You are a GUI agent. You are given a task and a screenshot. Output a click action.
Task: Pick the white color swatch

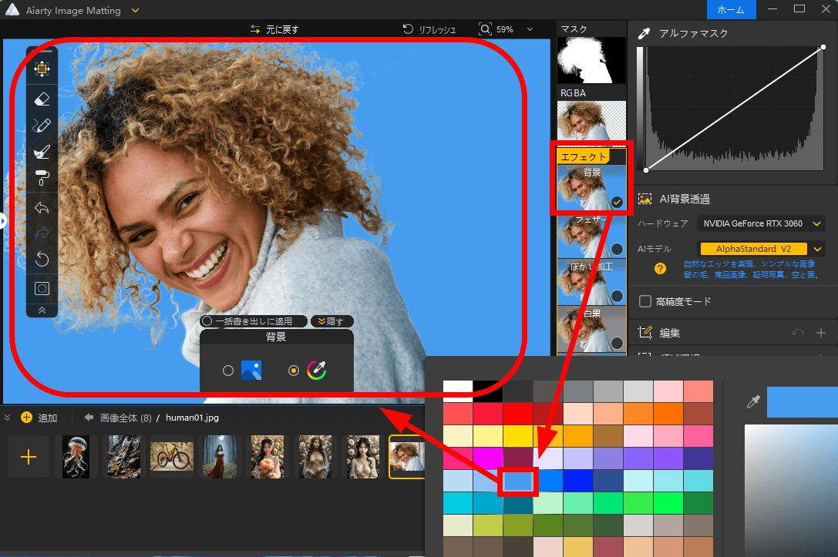tap(457, 390)
